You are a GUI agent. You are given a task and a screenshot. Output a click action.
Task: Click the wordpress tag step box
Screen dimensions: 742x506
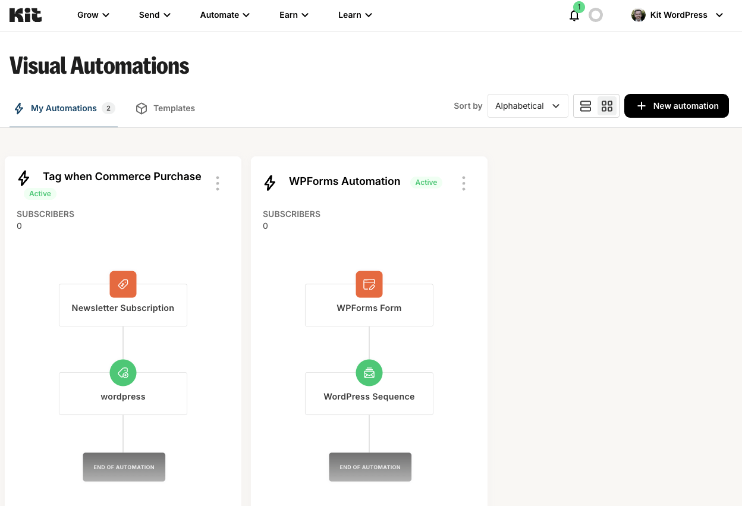(123, 394)
